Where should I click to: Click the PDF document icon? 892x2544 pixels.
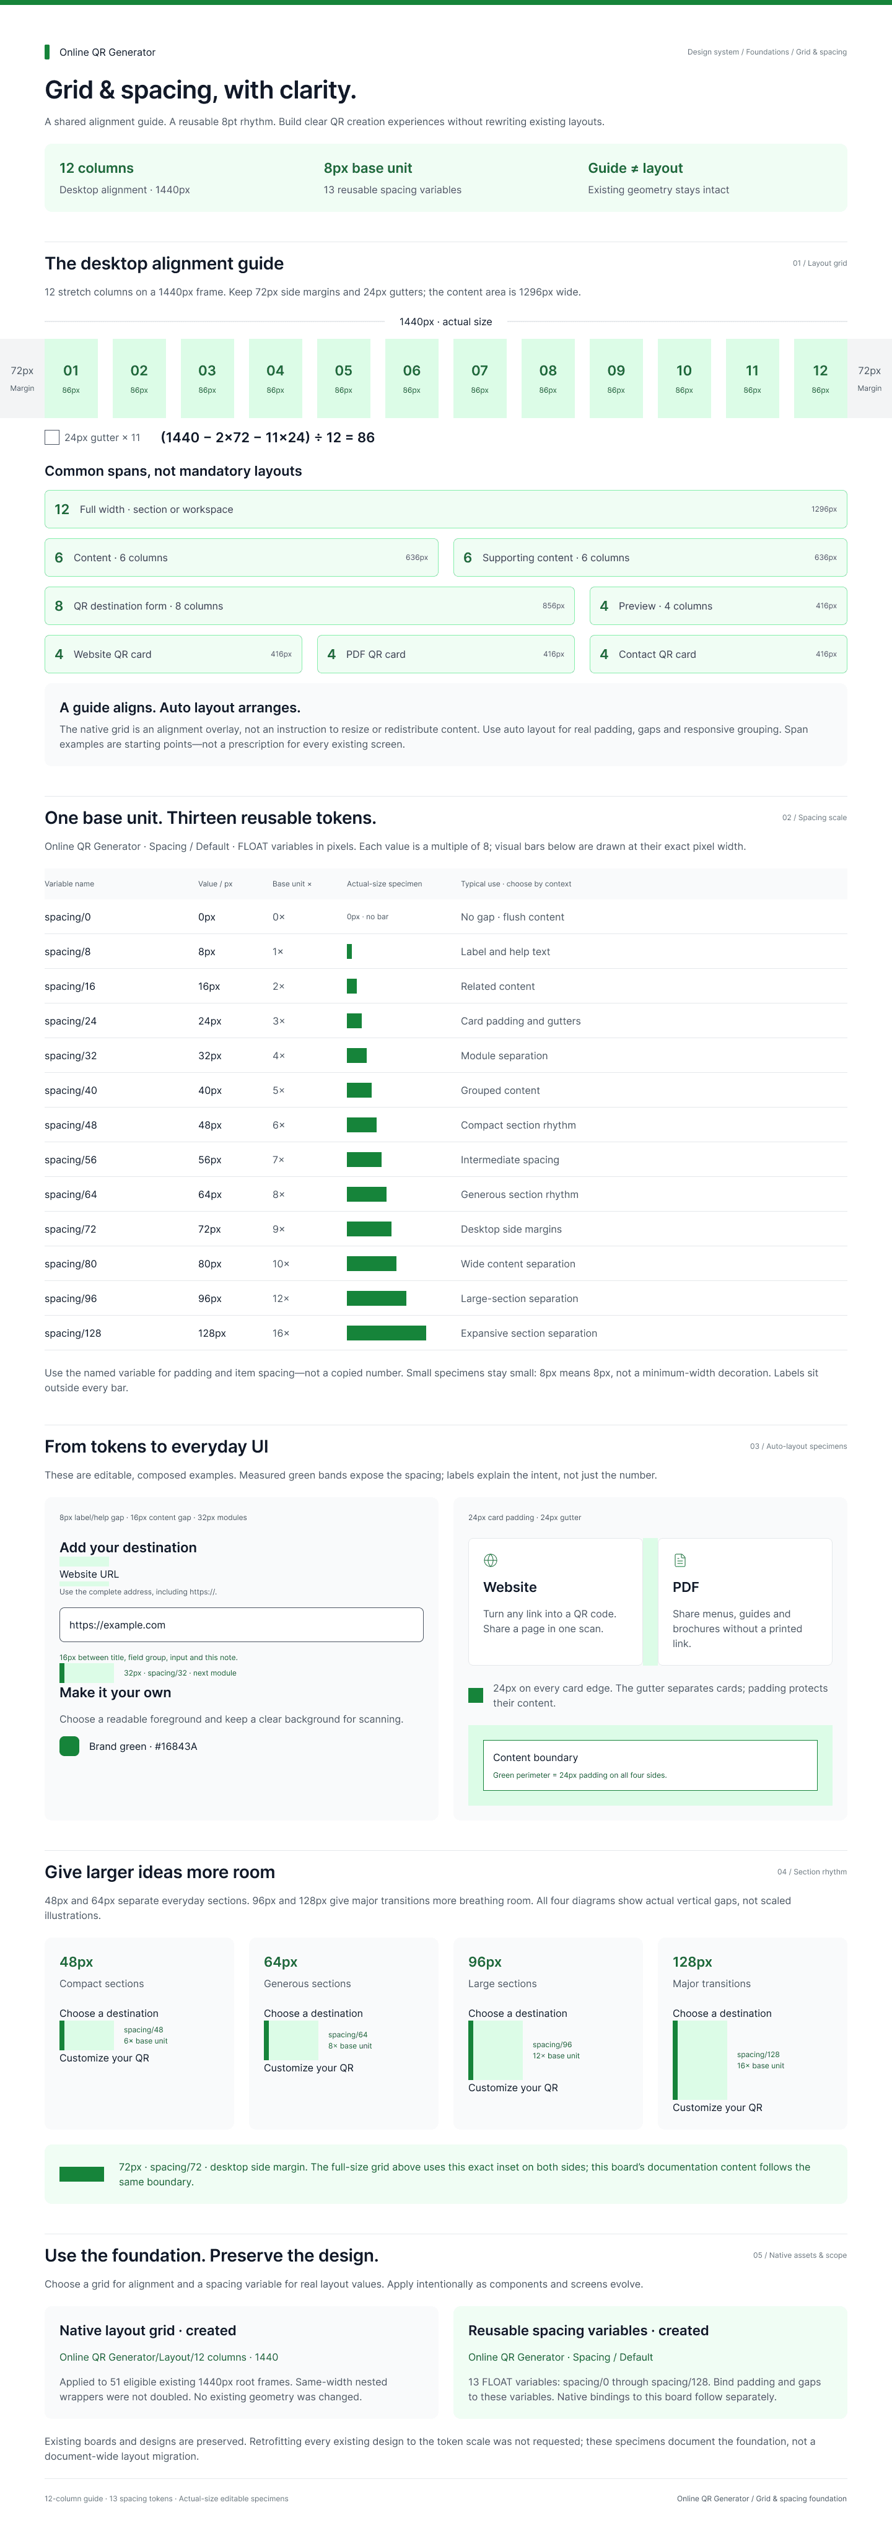tap(680, 1560)
